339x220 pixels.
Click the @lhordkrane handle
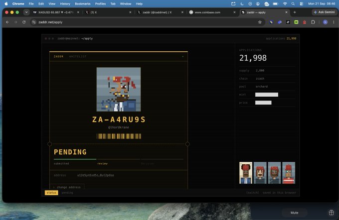119,127
